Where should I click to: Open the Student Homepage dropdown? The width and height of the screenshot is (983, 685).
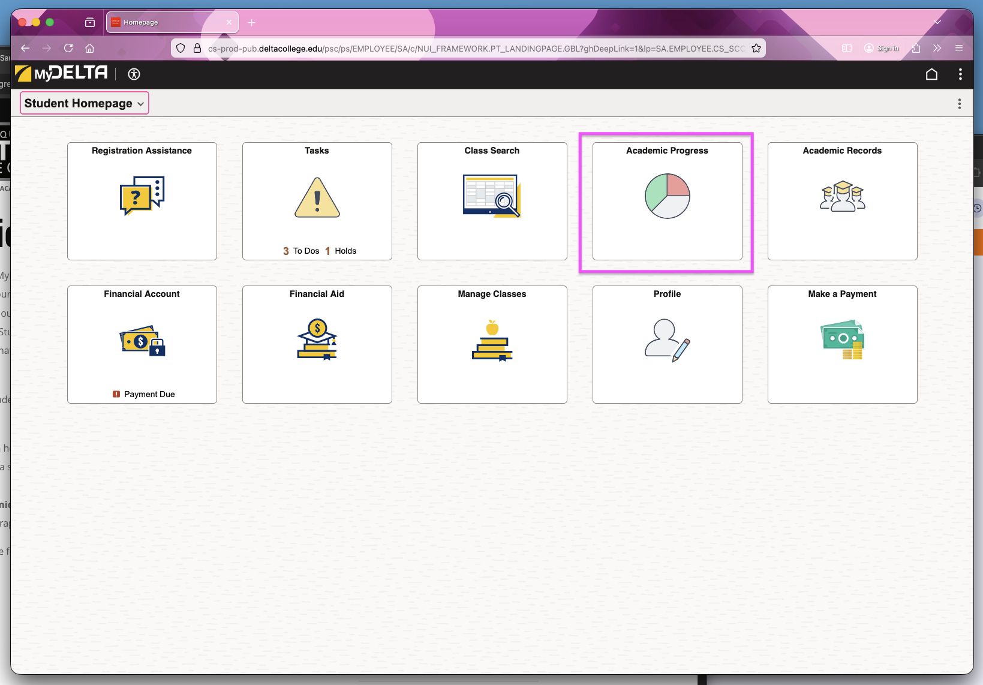click(84, 103)
